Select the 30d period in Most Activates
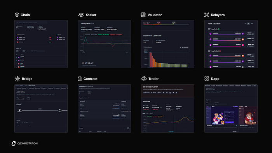 point(252,24)
